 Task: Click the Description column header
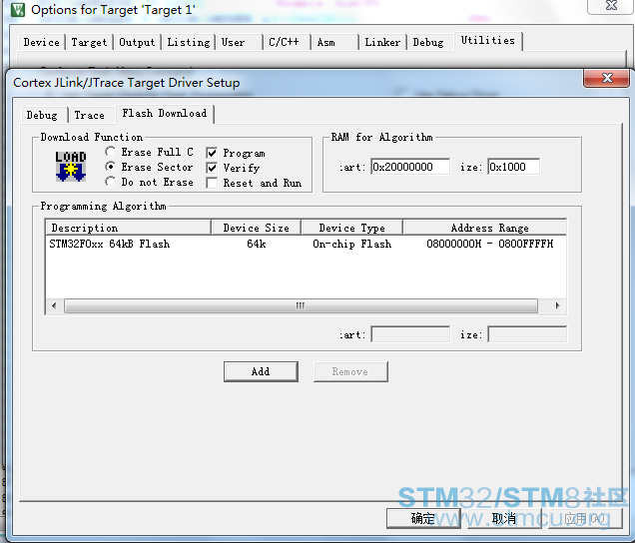click(x=129, y=228)
